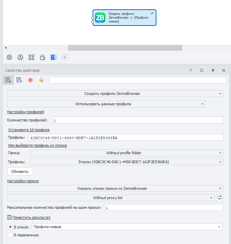
Task: Click the gear settings icon in the bottom toolbar
Action: point(9,57)
